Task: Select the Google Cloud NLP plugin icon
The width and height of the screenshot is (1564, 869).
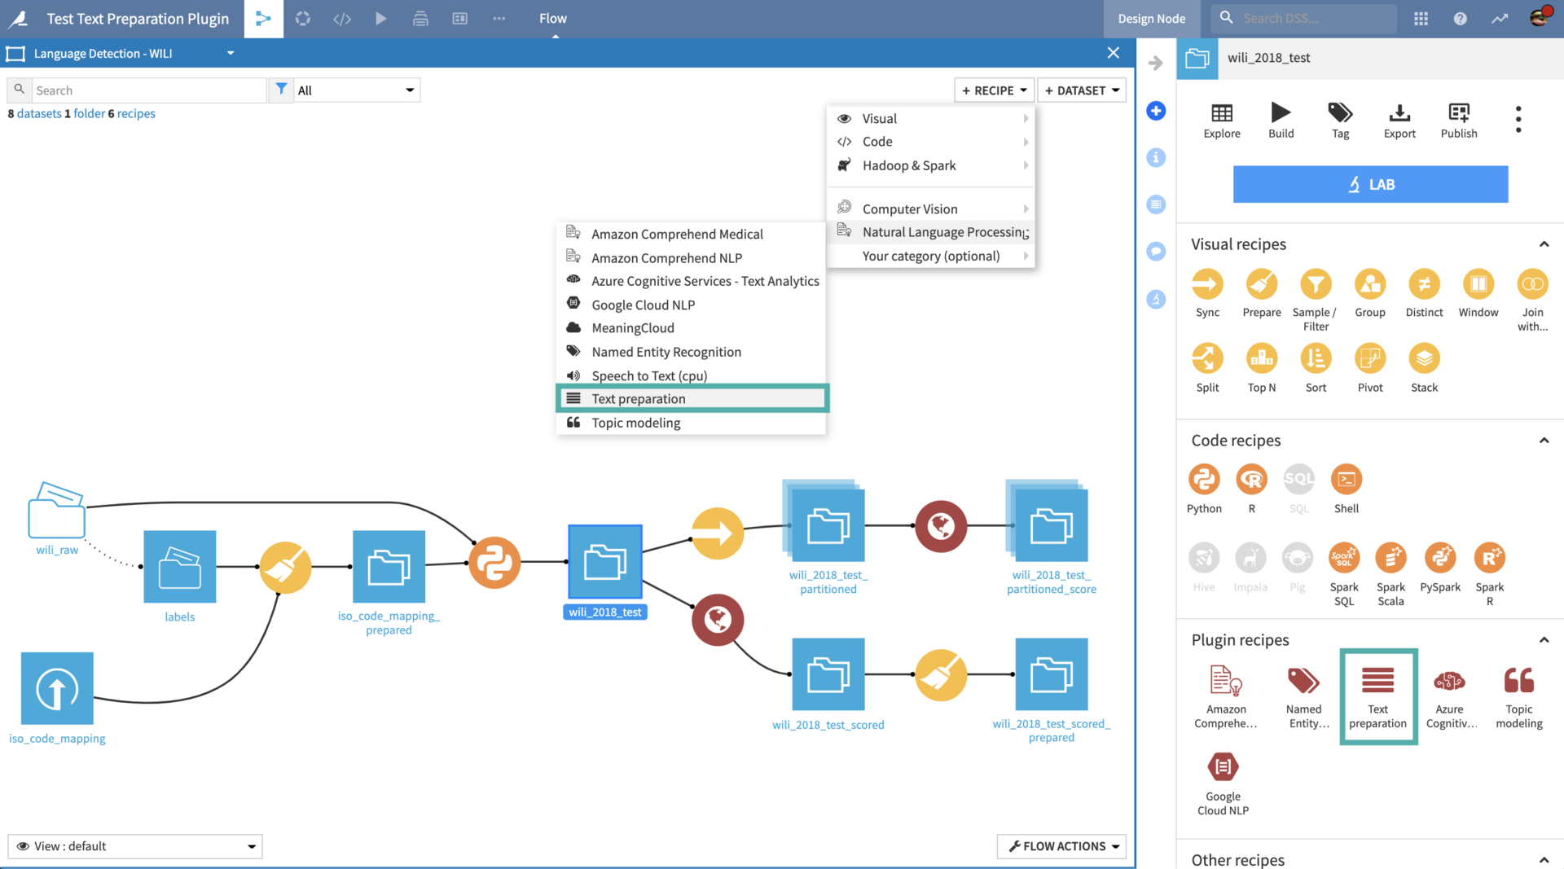Action: (1222, 767)
